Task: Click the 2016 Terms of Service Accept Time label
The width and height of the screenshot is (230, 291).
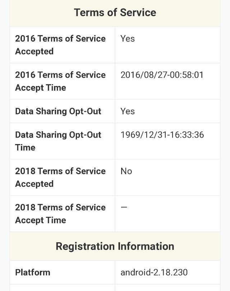Action: coord(60,81)
